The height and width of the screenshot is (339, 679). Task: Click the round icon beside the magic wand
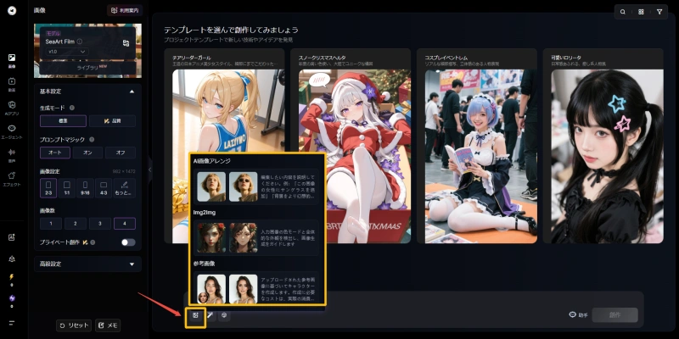coord(224,315)
